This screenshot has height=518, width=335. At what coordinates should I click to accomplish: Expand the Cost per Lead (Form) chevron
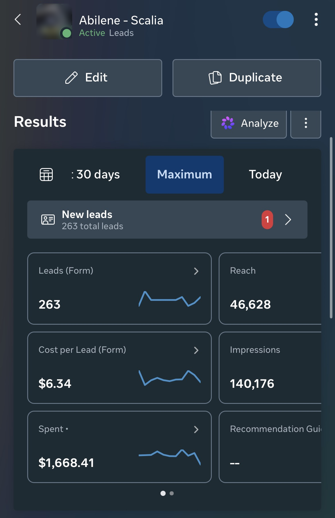point(196,350)
